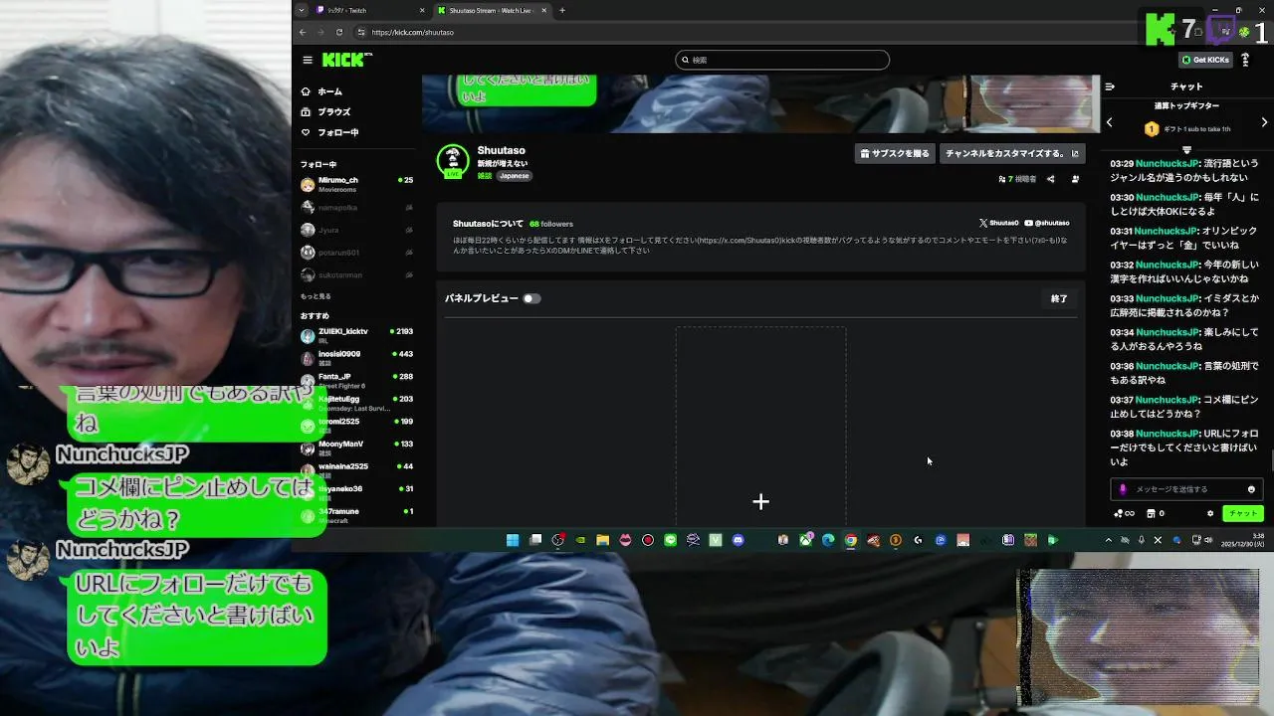Open the tab search dropdown arrow in browser
This screenshot has width=1274, height=716.
(302, 10)
